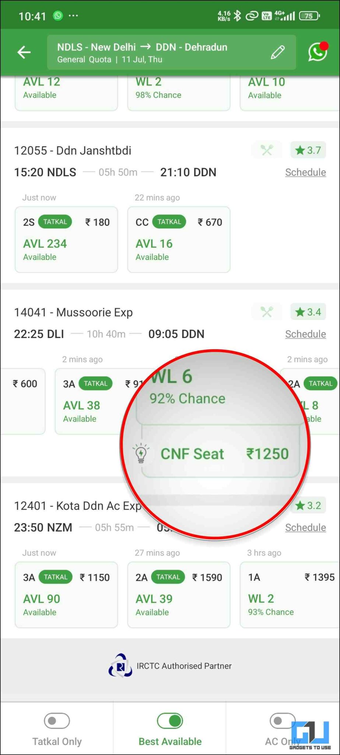The height and width of the screenshot is (755, 340).
Task: Select the 3A Tatkal card showing AVL 90
Action: click(x=66, y=595)
